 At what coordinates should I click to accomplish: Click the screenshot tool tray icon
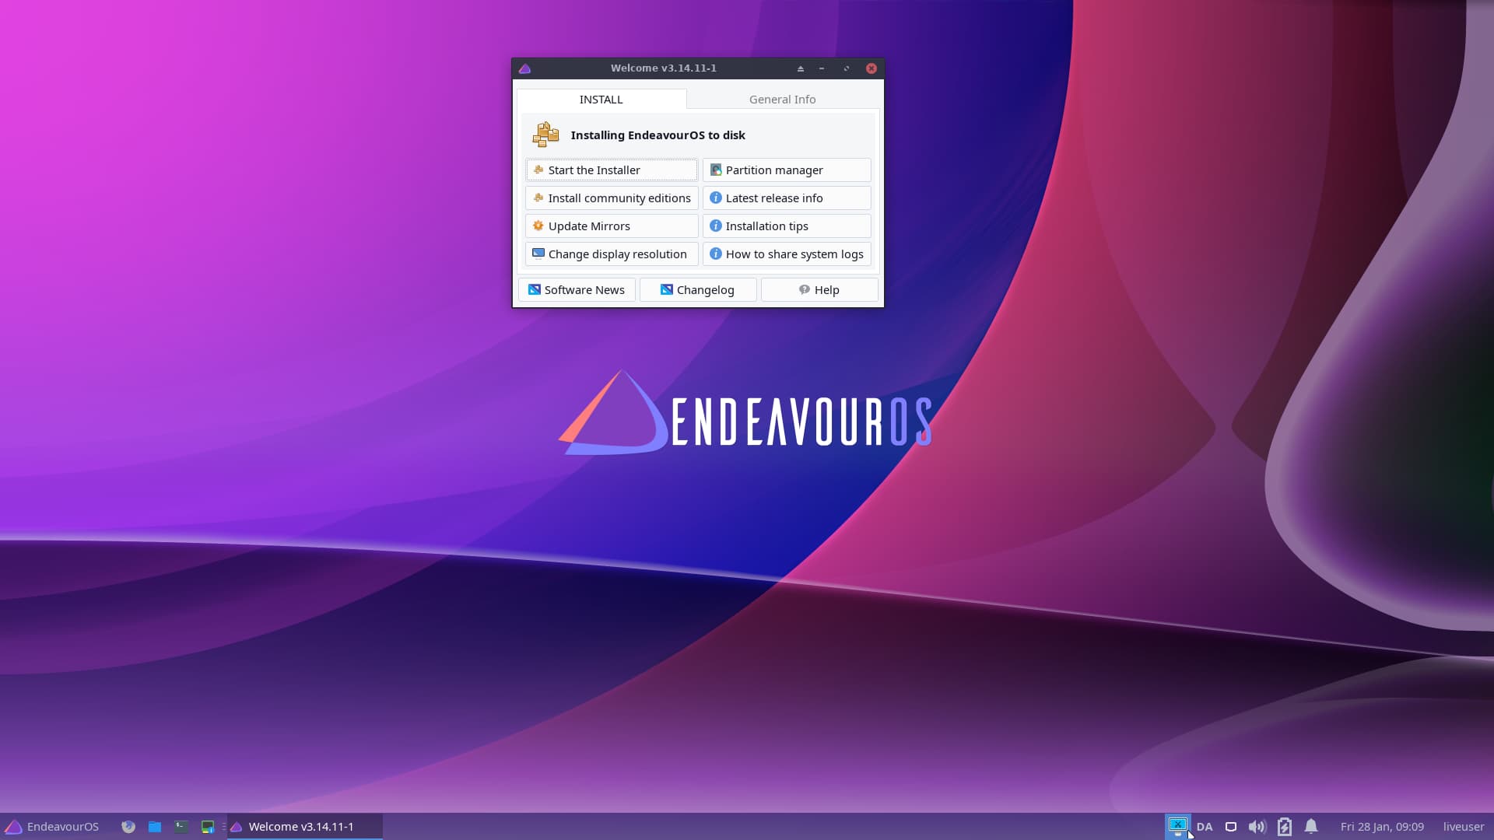[x=1177, y=826]
